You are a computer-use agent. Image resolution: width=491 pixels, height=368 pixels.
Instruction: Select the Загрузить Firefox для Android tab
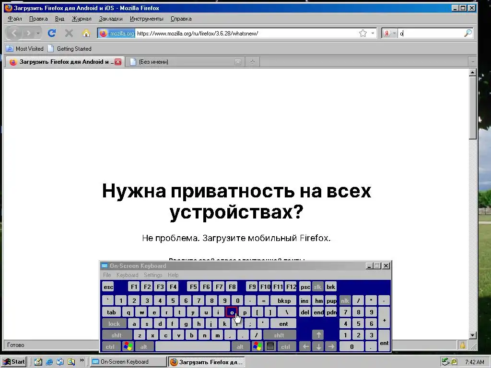[64, 62]
